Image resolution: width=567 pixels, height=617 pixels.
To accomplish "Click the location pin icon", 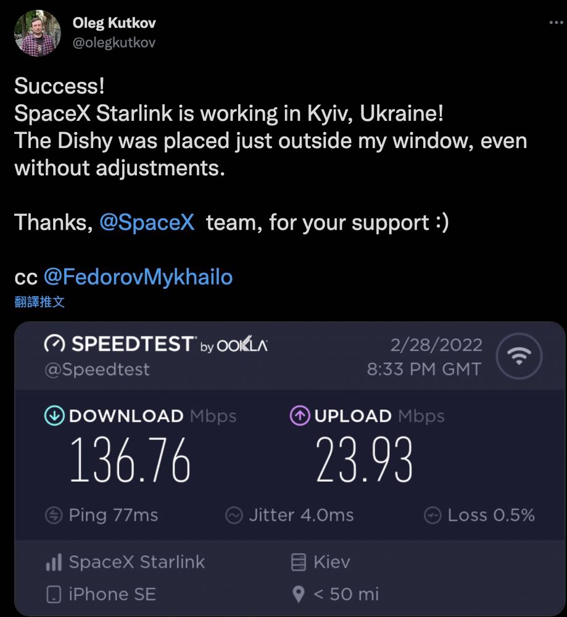I will (299, 595).
